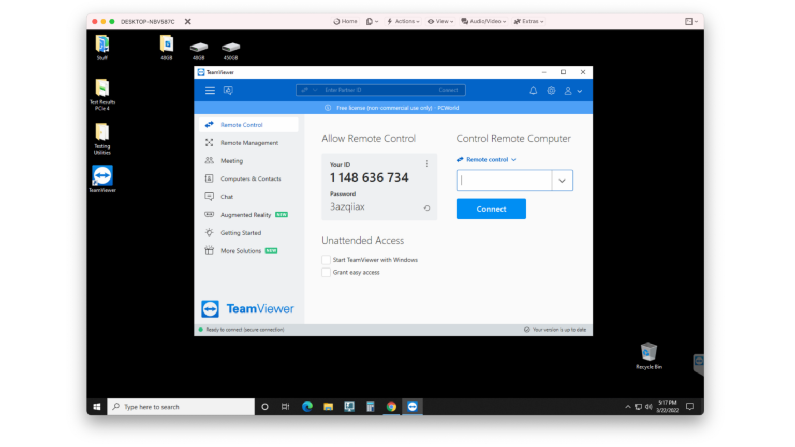
Task: Open the Augmented Reality feature
Action: 245,214
